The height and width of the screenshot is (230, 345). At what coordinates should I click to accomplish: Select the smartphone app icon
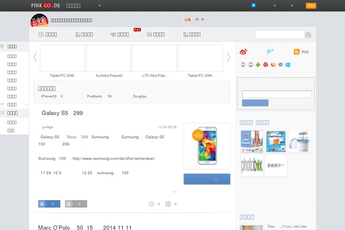pos(243,65)
